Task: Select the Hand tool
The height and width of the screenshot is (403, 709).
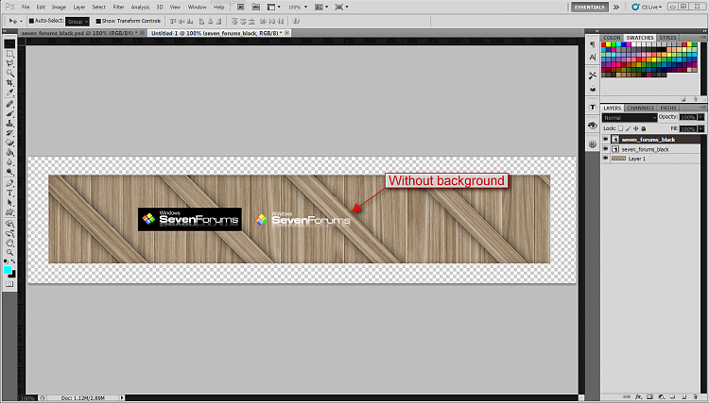Action: 9,243
